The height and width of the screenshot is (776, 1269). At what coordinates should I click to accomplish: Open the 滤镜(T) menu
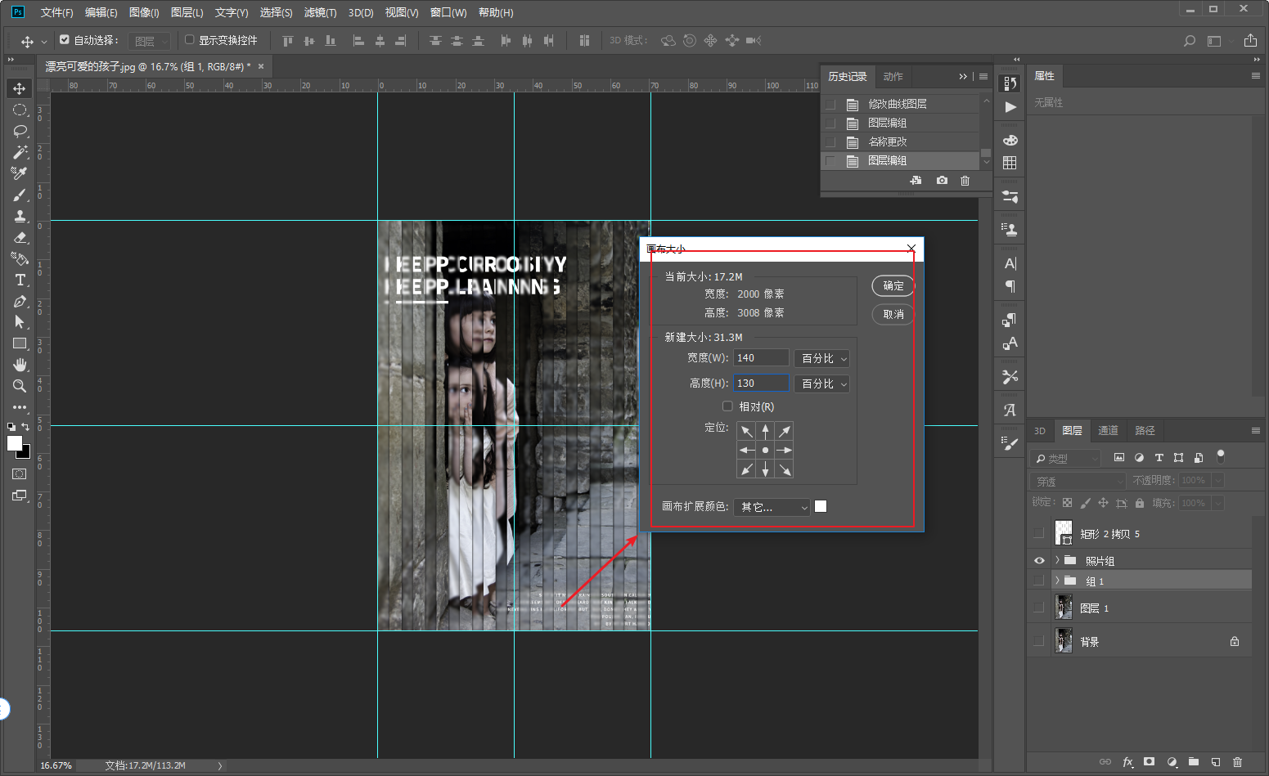(x=320, y=12)
